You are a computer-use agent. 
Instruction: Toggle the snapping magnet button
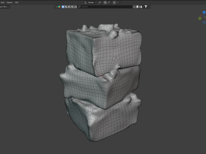[x=105, y=3]
